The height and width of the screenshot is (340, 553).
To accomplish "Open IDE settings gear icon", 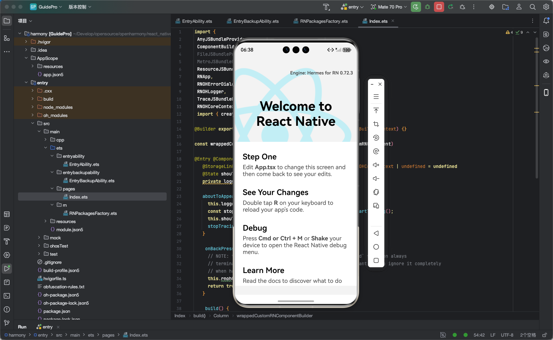I will (546, 7).
